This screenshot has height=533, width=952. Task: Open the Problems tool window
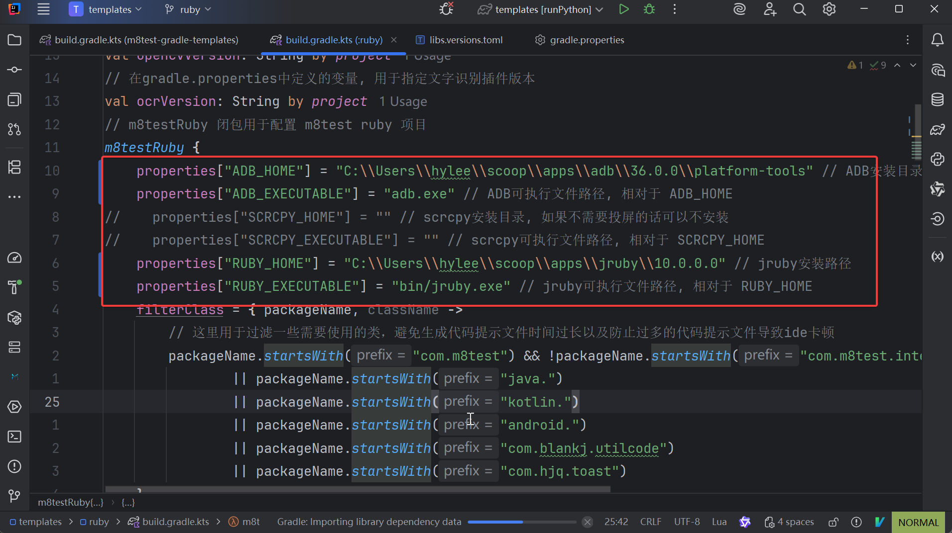coord(14,466)
